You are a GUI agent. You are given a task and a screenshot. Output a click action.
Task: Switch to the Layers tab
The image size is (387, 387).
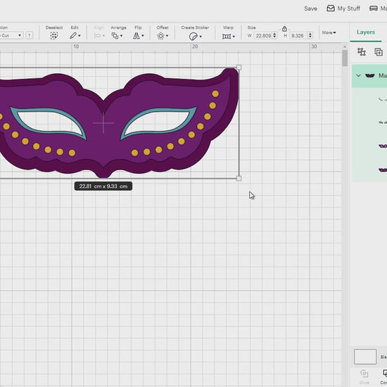click(365, 32)
